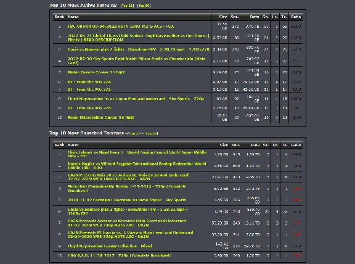Click Data column header in Most Active table

pyautogui.click(x=255, y=17)
